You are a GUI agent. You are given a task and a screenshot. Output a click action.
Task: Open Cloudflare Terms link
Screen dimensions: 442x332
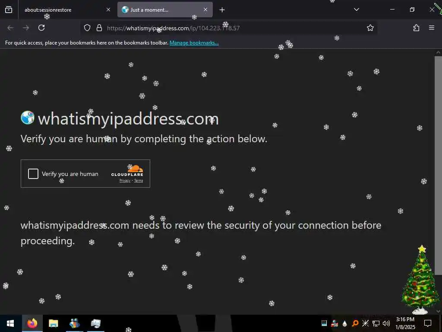click(x=139, y=181)
